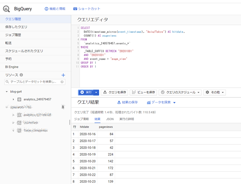
Task: Click the info icon next to リソース
Action: pos(21,75)
